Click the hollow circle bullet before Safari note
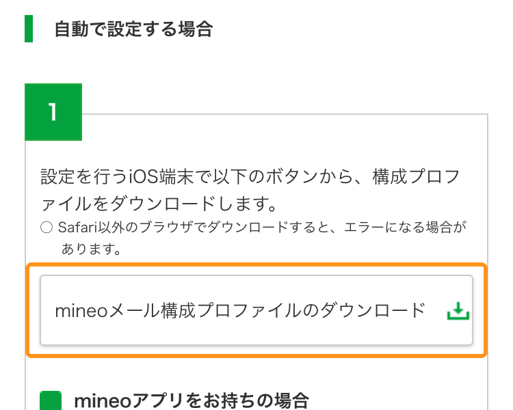The height and width of the screenshot is (410, 513). click(47, 228)
